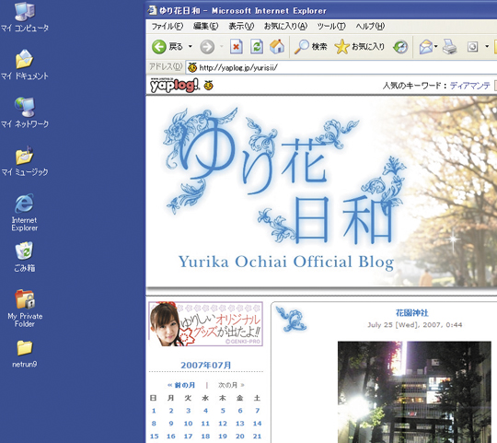The height and width of the screenshot is (443, 497).
Task: Open the dropdown arrow after the last toolbar icon
Action: (487, 47)
